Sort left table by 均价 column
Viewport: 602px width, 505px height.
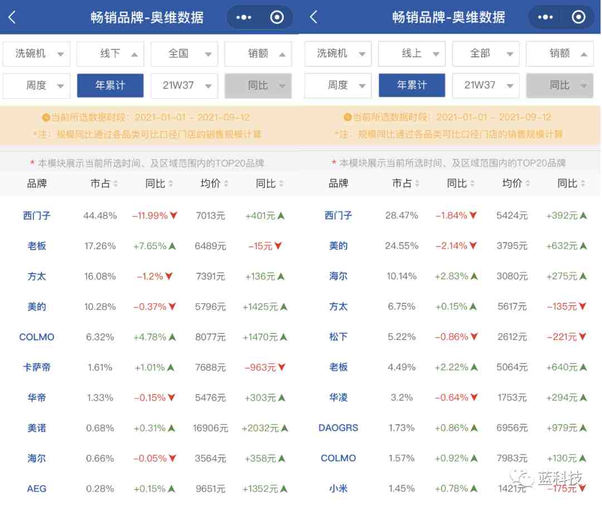pyautogui.click(x=214, y=183)
